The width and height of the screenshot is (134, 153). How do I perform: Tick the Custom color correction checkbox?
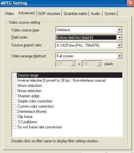click(14, 106)
